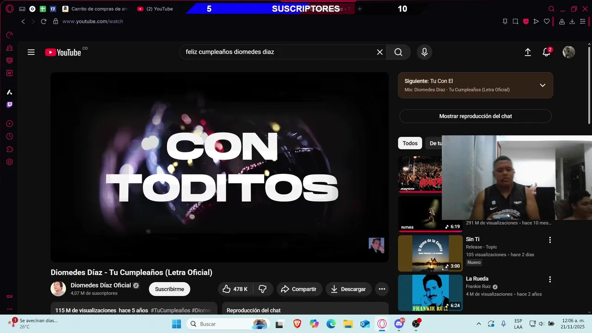Reload the page

click(43, 21)
